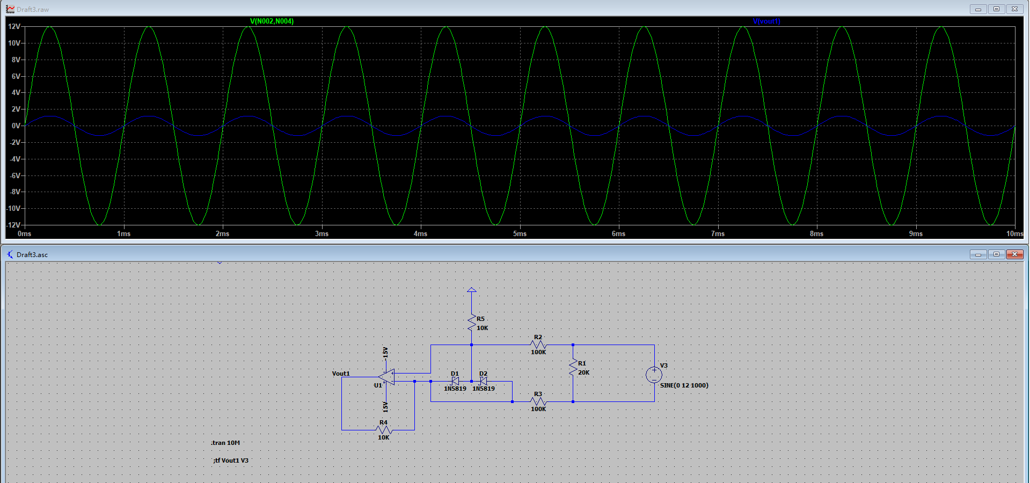The height and width of the screenshot is (483, 1030).
Task: Click the net flag symbol above R5
Action: pos(471,290)
